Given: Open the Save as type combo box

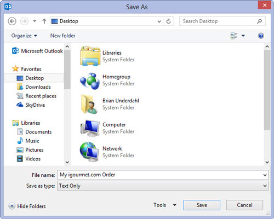Looking at the screenshot, I should (163, 186).
